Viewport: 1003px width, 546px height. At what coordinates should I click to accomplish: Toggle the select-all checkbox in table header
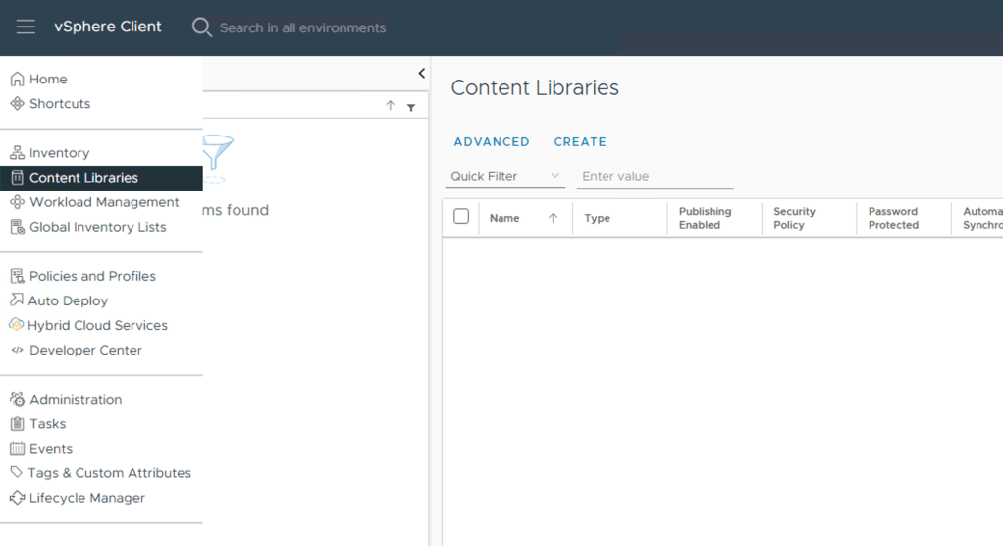tap(461, 217)
